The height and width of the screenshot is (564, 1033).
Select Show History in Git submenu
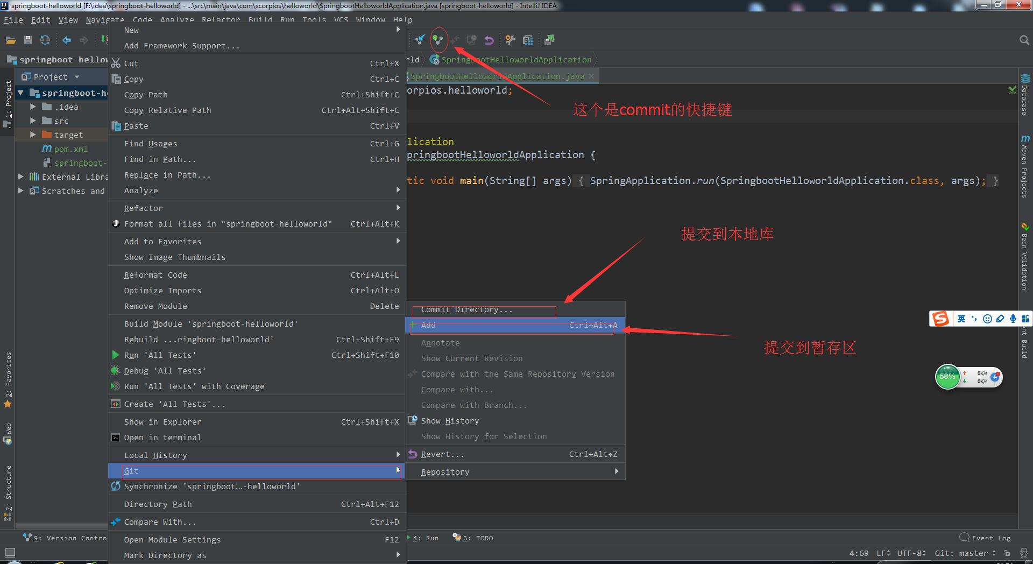515,421
